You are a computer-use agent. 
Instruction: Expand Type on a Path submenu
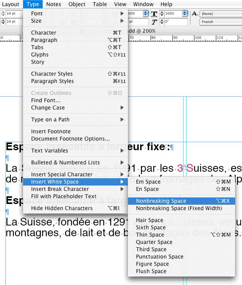pyautogui.click(x=75, y=119)
